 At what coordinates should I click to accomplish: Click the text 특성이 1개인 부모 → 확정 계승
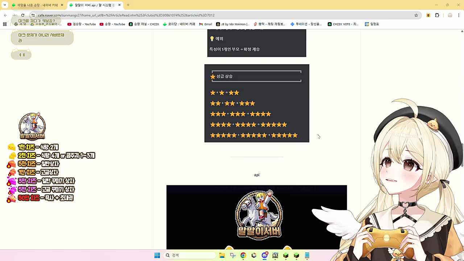tap(235, 49)
